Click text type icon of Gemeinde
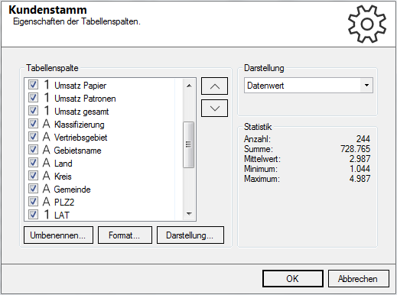This screenshot has height=295, width=397. pyautogui.click(x=46, y=189)
